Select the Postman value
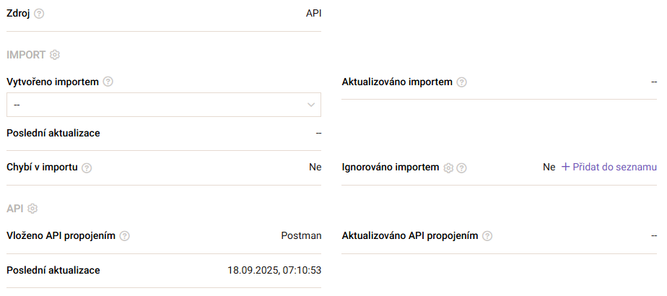The height and width of the screenshot is (296, 667). tap(301, 236)
